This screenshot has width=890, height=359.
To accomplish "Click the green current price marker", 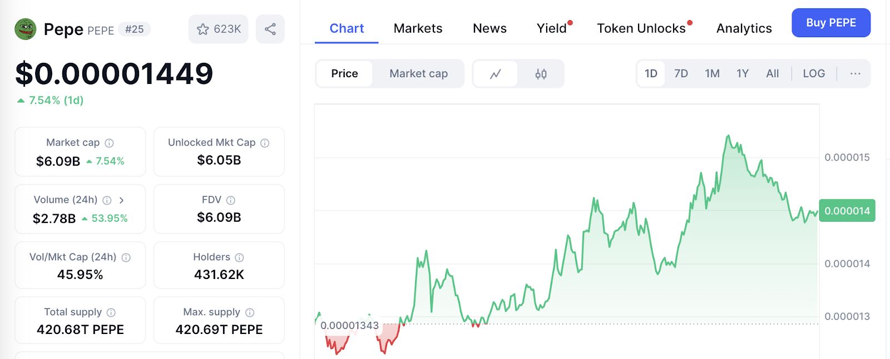I will tap(847, 211).
